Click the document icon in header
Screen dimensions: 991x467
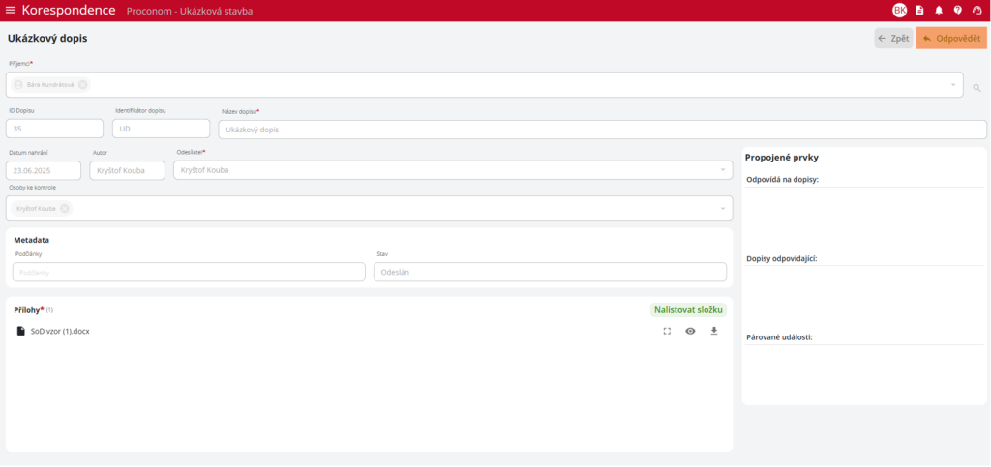point(919,11)
